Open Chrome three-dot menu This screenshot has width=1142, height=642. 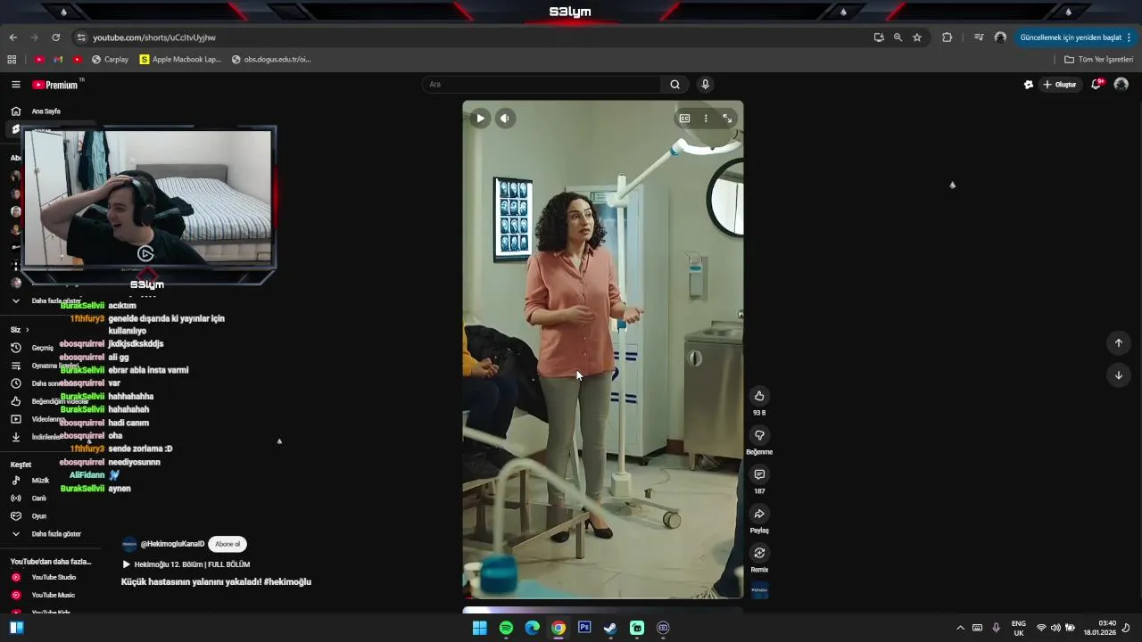(1129, 37)
